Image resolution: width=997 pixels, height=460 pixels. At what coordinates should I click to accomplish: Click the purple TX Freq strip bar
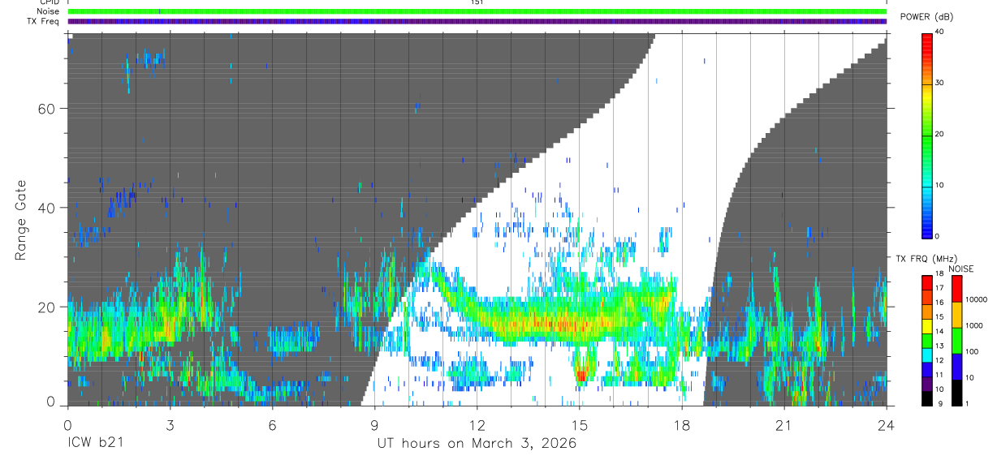coord(477,21)
